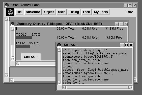Click the Orac-Control Panel title bar icon
The image size is (142, 95).
click(x=7, y=5)
